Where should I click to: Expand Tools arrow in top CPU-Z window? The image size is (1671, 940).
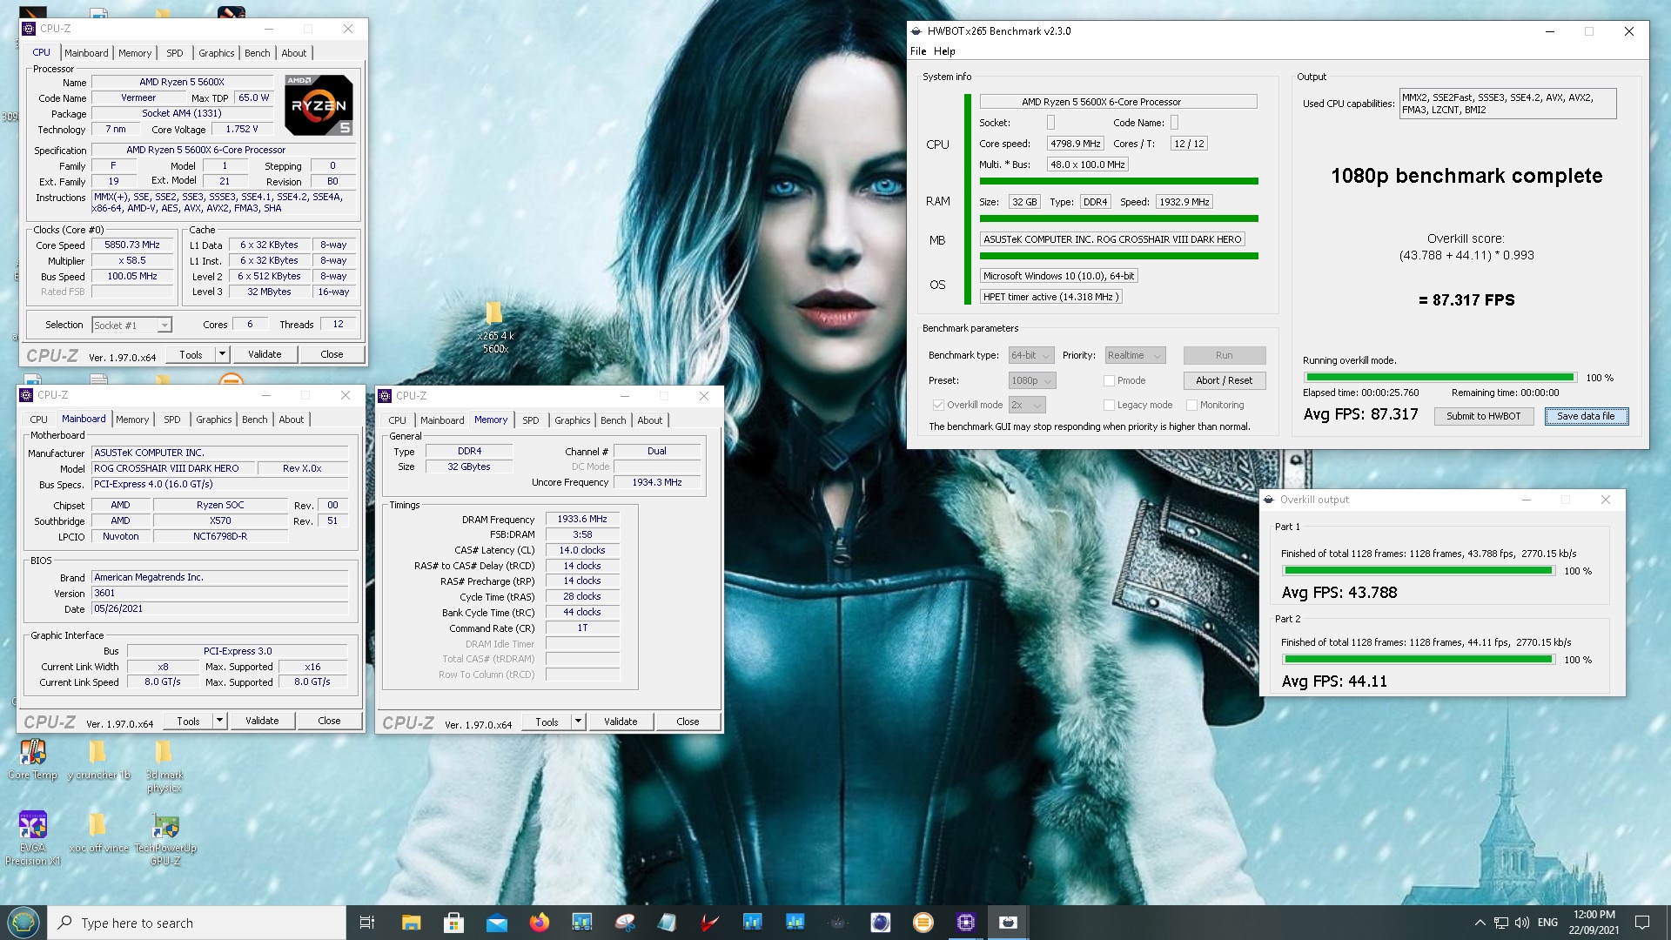(222, 354)
